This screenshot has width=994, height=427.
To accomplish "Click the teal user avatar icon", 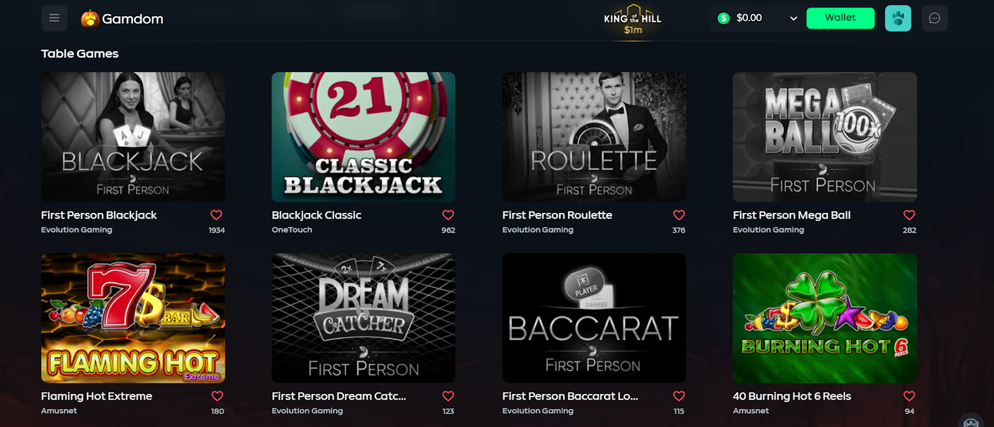I will [x=898, y=18].
